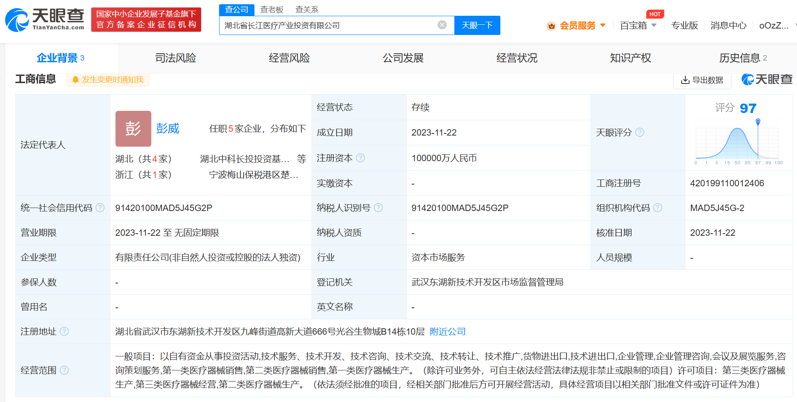Click the 导出数据 export button

702,80
